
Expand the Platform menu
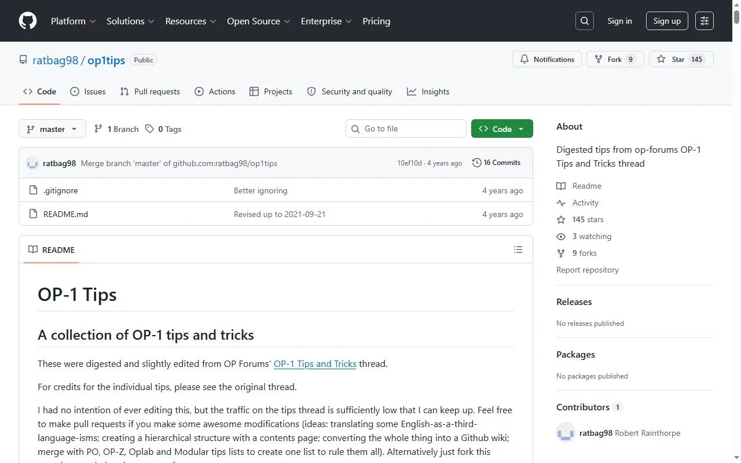(73, 21)
